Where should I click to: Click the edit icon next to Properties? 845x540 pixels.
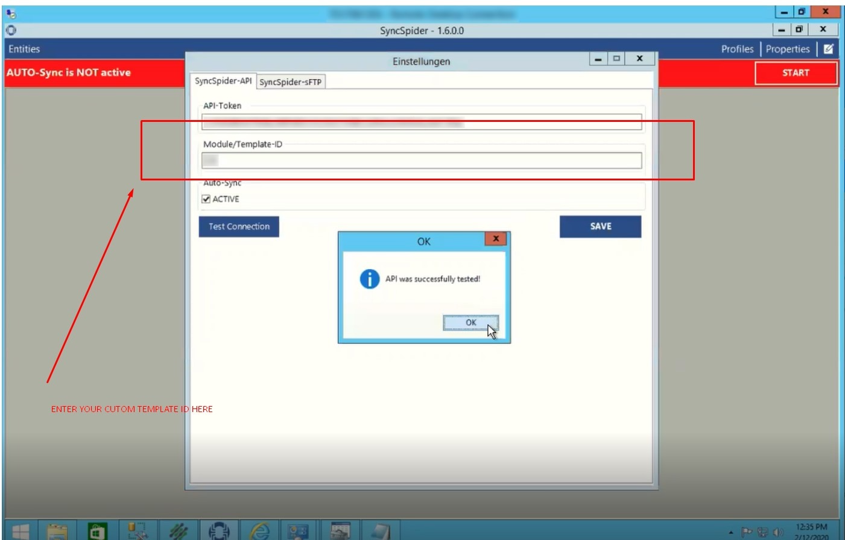coord(829,49)
